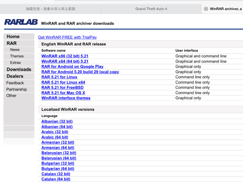Download WinRAR x64 (64 bit) 5.21

tap(65, 61)
